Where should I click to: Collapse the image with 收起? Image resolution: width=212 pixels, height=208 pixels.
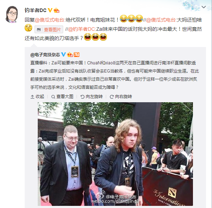37,97
